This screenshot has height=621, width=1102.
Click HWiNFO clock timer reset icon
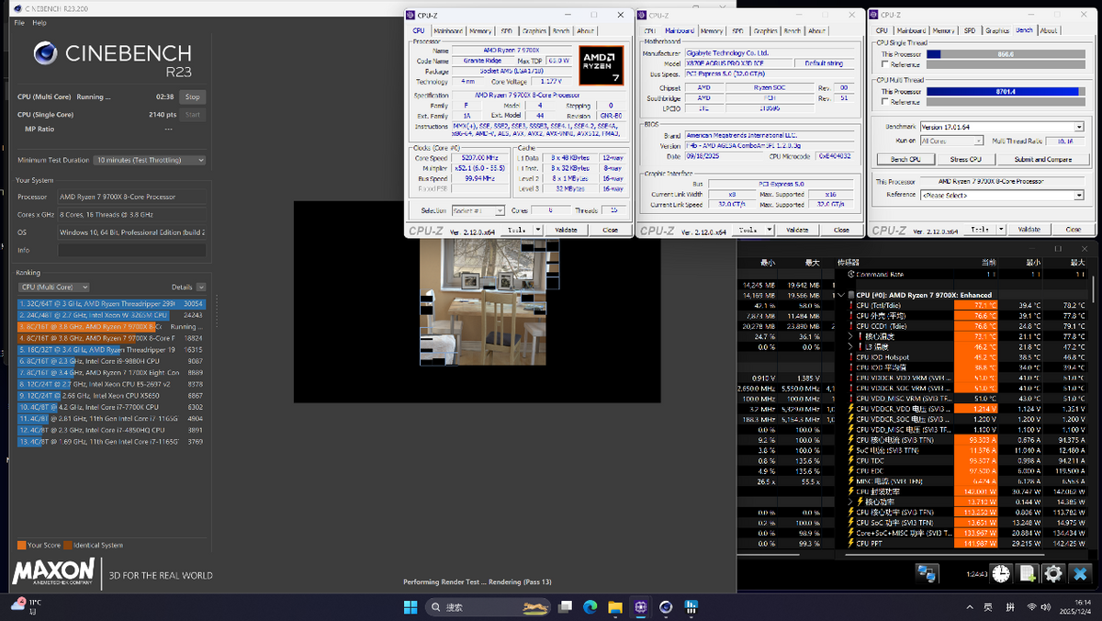[x=1000, y=574]
